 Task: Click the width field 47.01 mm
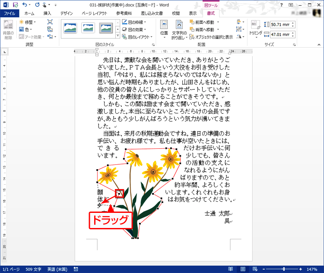tap(280, 35)
